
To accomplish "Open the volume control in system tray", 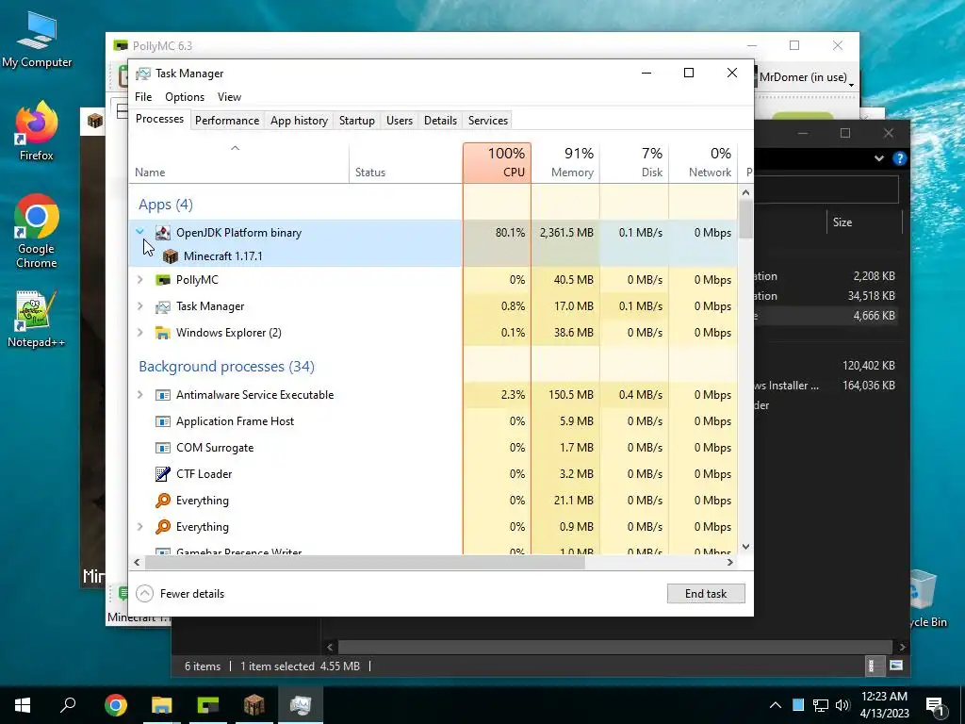I will pyautogui.click(x=842, y=705).
